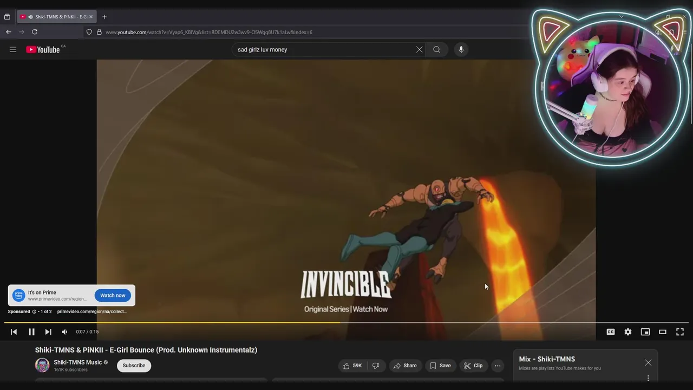Click the Prime Video ad logo
Viewport: 693px width, 390px height.
point(19,295)
